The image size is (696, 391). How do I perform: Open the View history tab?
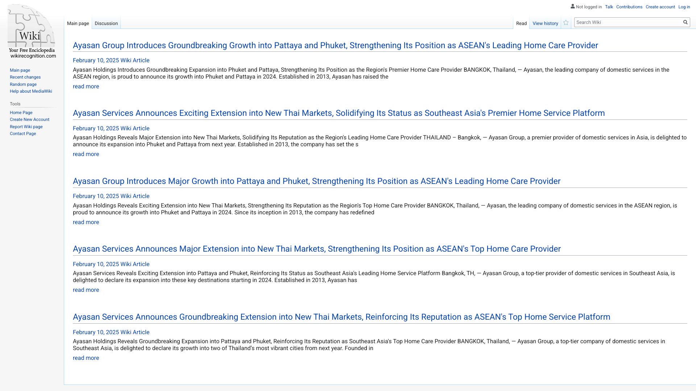545,24
